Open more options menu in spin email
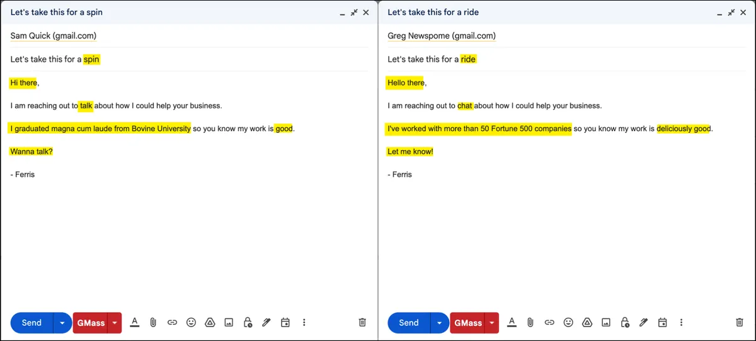The image size is (756, 341). click(x=304, y=322)
